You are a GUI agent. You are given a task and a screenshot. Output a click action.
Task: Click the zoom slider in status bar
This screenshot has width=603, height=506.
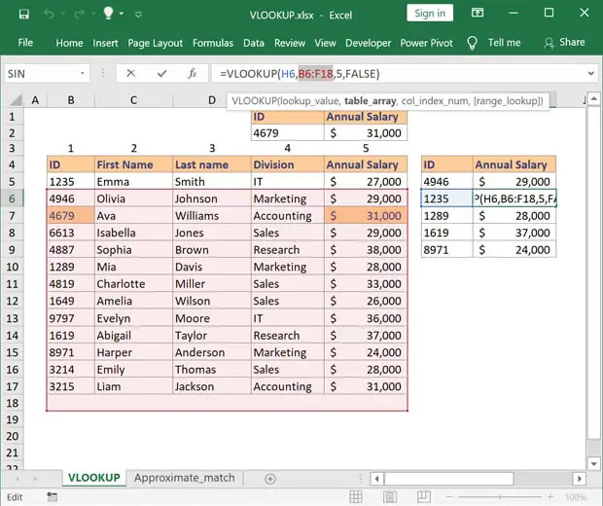[500, 497]
